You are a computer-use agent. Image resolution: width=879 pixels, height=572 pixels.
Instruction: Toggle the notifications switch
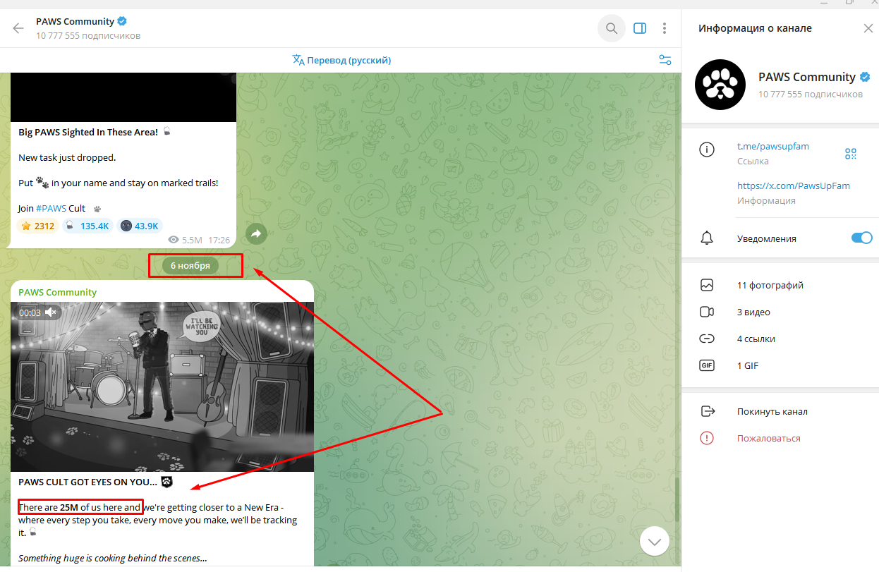pyautogui.click(x=861, y=238)
